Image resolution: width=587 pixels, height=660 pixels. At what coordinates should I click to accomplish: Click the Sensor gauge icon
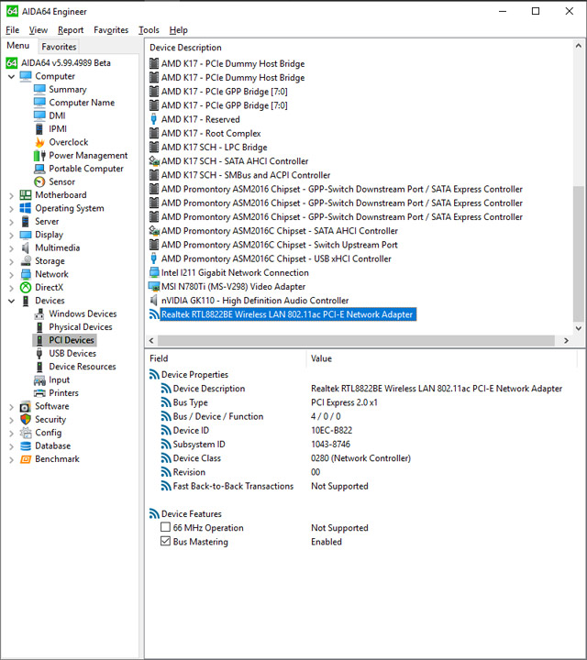[x=39, y=181]
